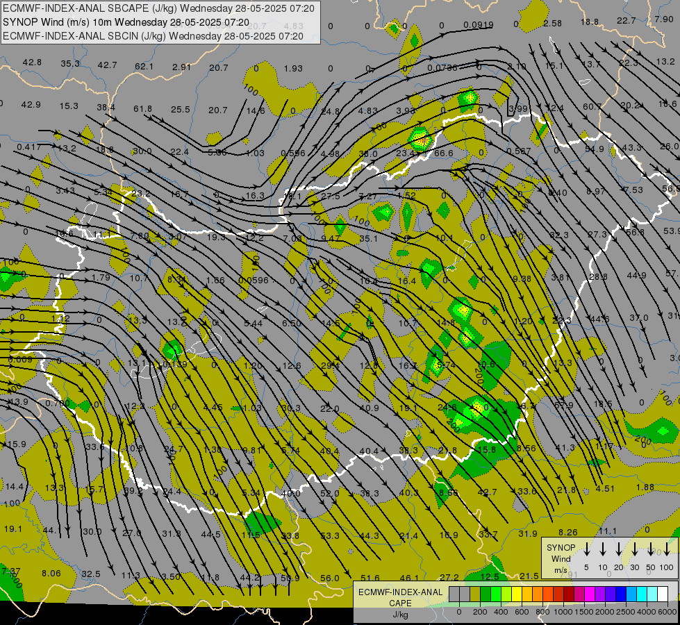This screenshot has height=625, width=680.
Task: Click the map value 27.2
Action: click(449, 578)
